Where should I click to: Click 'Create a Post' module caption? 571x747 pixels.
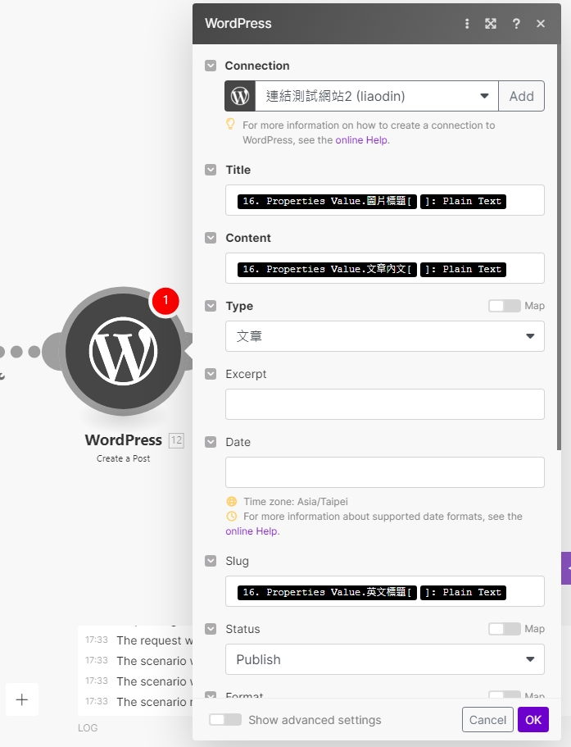[x=123, y=458]
